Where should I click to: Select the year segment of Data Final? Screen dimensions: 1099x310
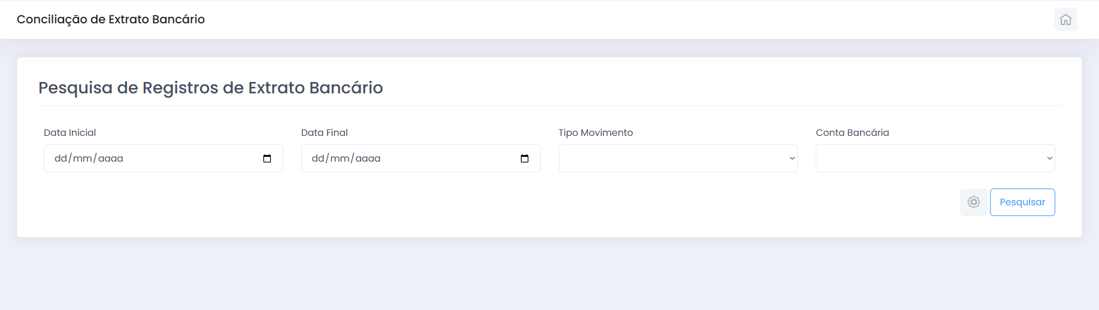tap(368, 159)
